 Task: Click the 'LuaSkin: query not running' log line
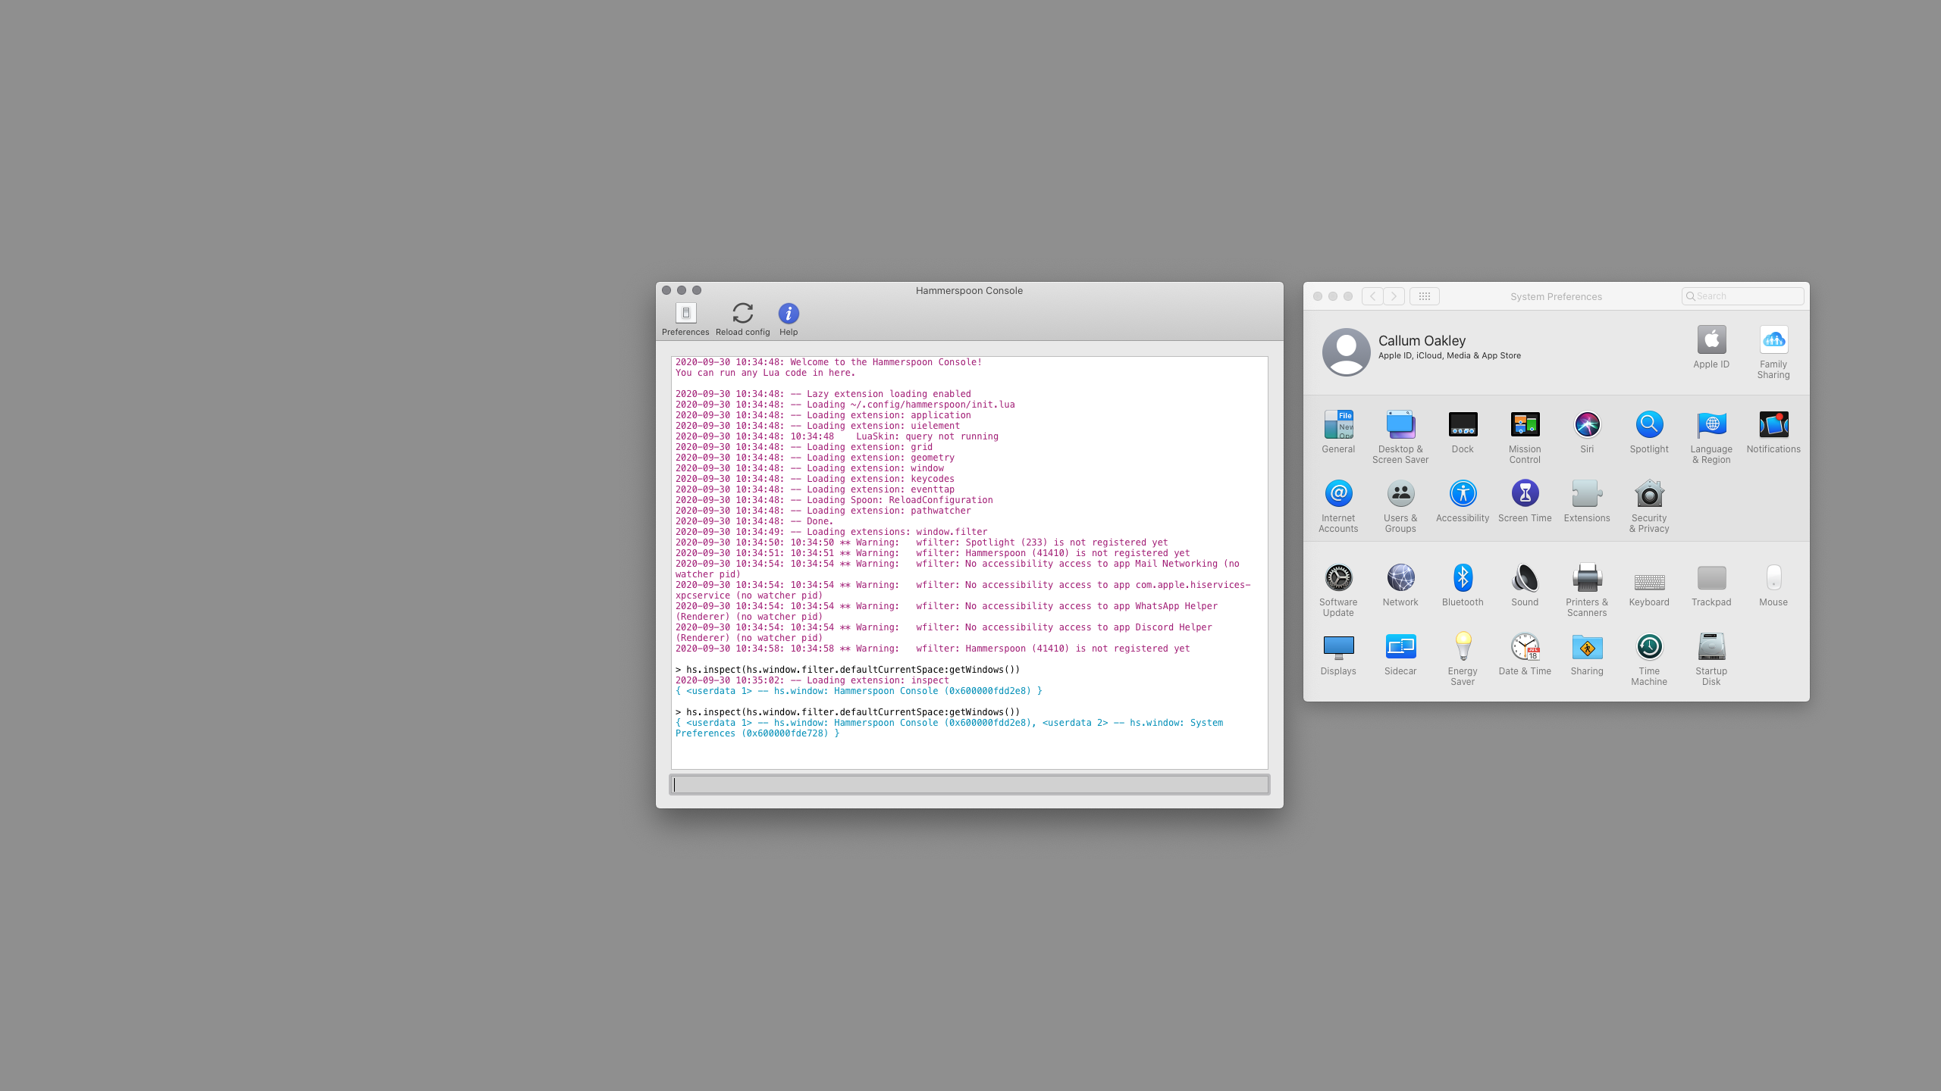click(837, 436)
